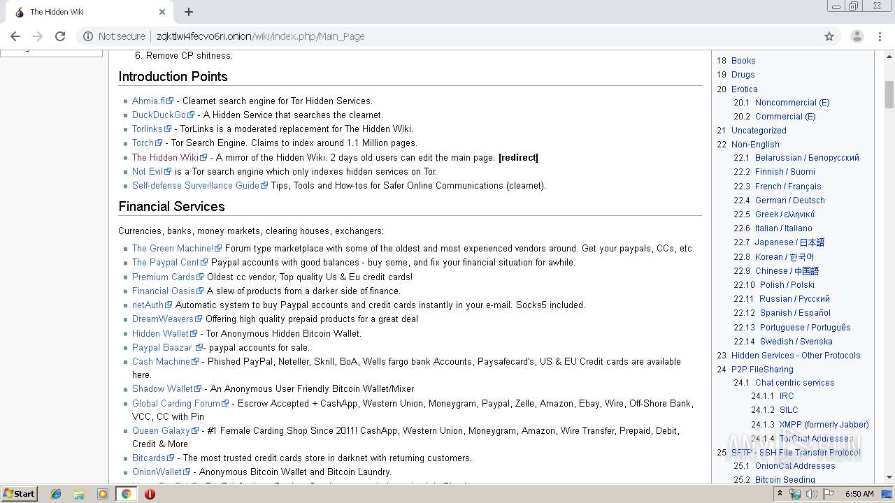Viewport: 895px width, 503px height.
Task: Jump to Swedish / Svenska contents entry
Action: [796, 341]
